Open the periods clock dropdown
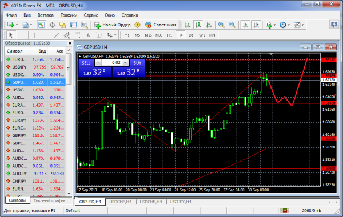 [x=284, y=25]
